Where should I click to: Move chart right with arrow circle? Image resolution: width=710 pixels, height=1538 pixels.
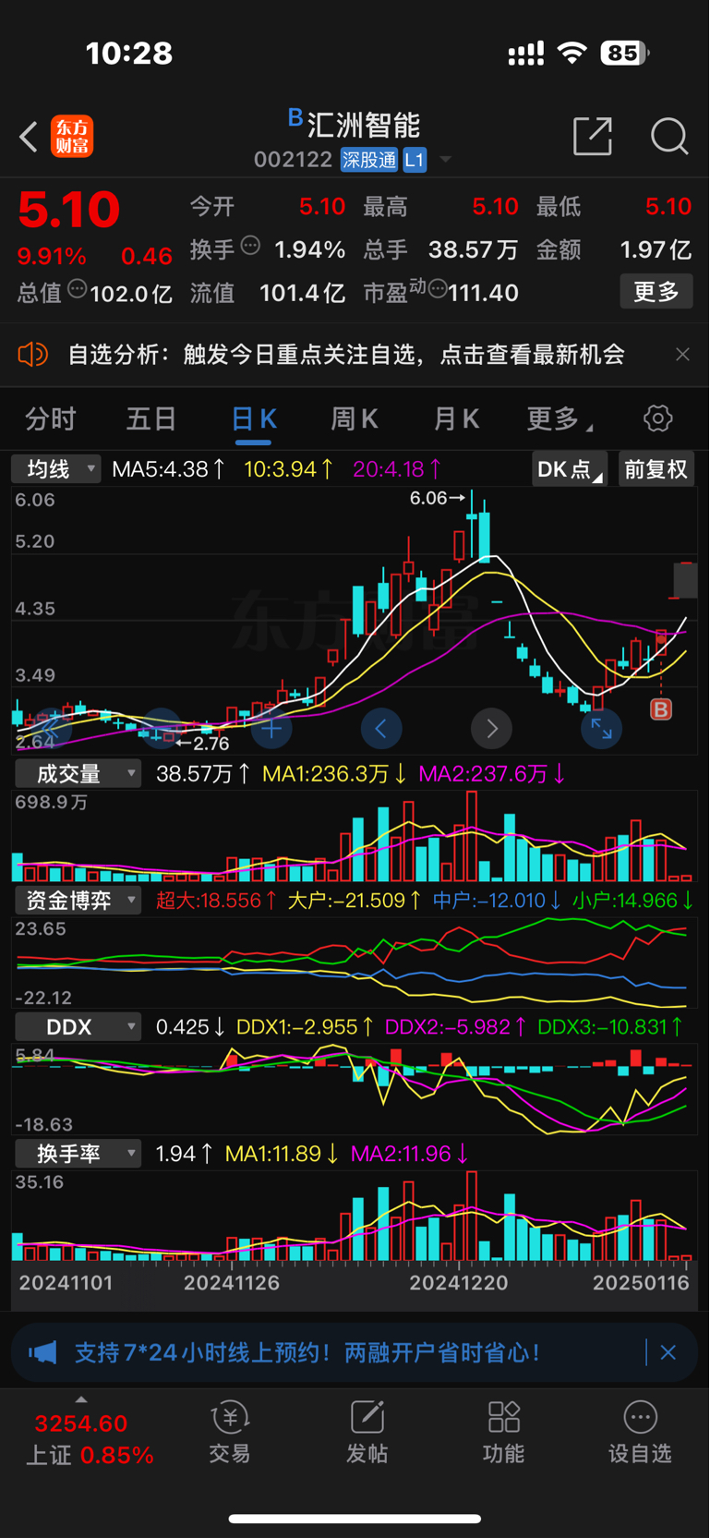coord(491,729)
